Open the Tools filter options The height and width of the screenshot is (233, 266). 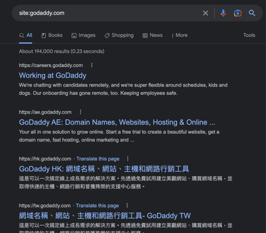(x=249, y=35)
